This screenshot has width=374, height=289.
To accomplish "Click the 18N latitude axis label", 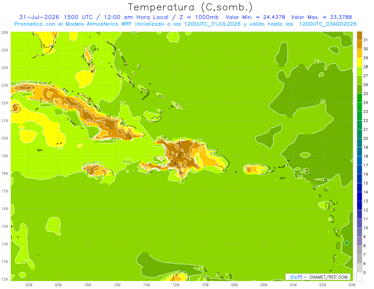I will point(5,173).
